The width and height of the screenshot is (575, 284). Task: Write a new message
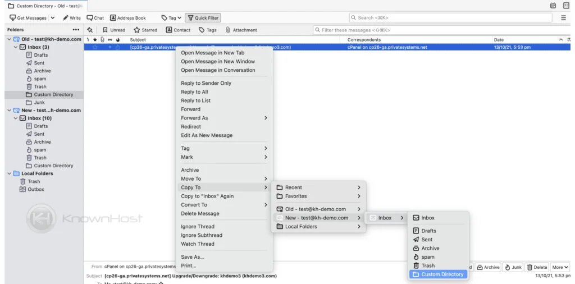71,17
